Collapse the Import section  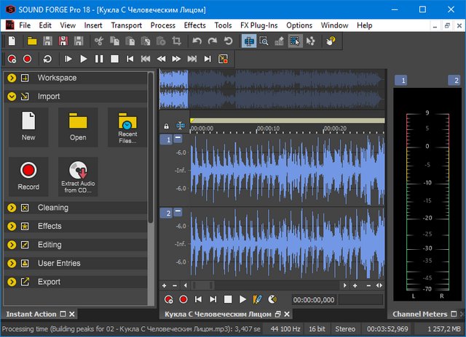click(12, 96)
